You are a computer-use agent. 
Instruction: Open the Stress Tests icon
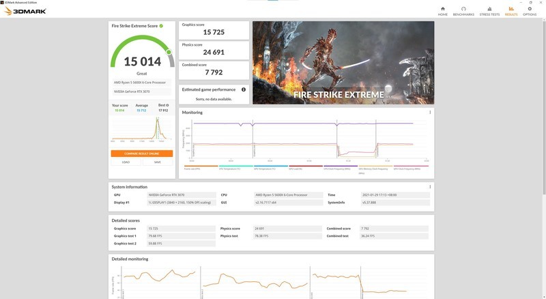pos(489,10)
